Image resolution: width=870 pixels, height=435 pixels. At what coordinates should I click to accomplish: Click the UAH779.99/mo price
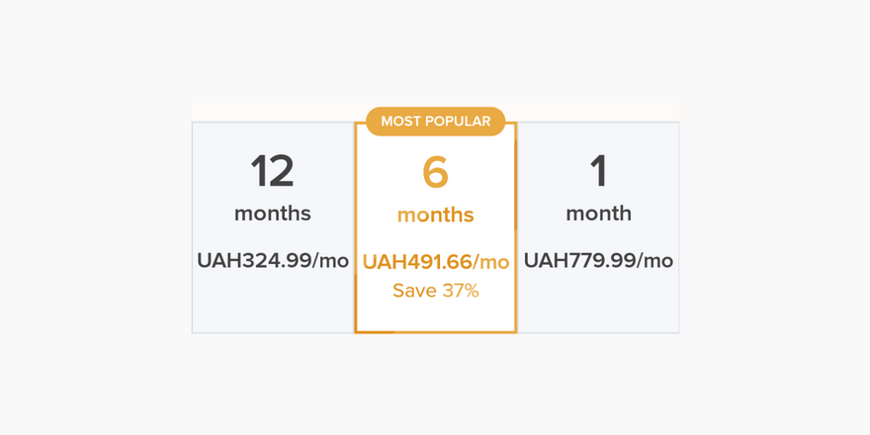coord(599,261)
